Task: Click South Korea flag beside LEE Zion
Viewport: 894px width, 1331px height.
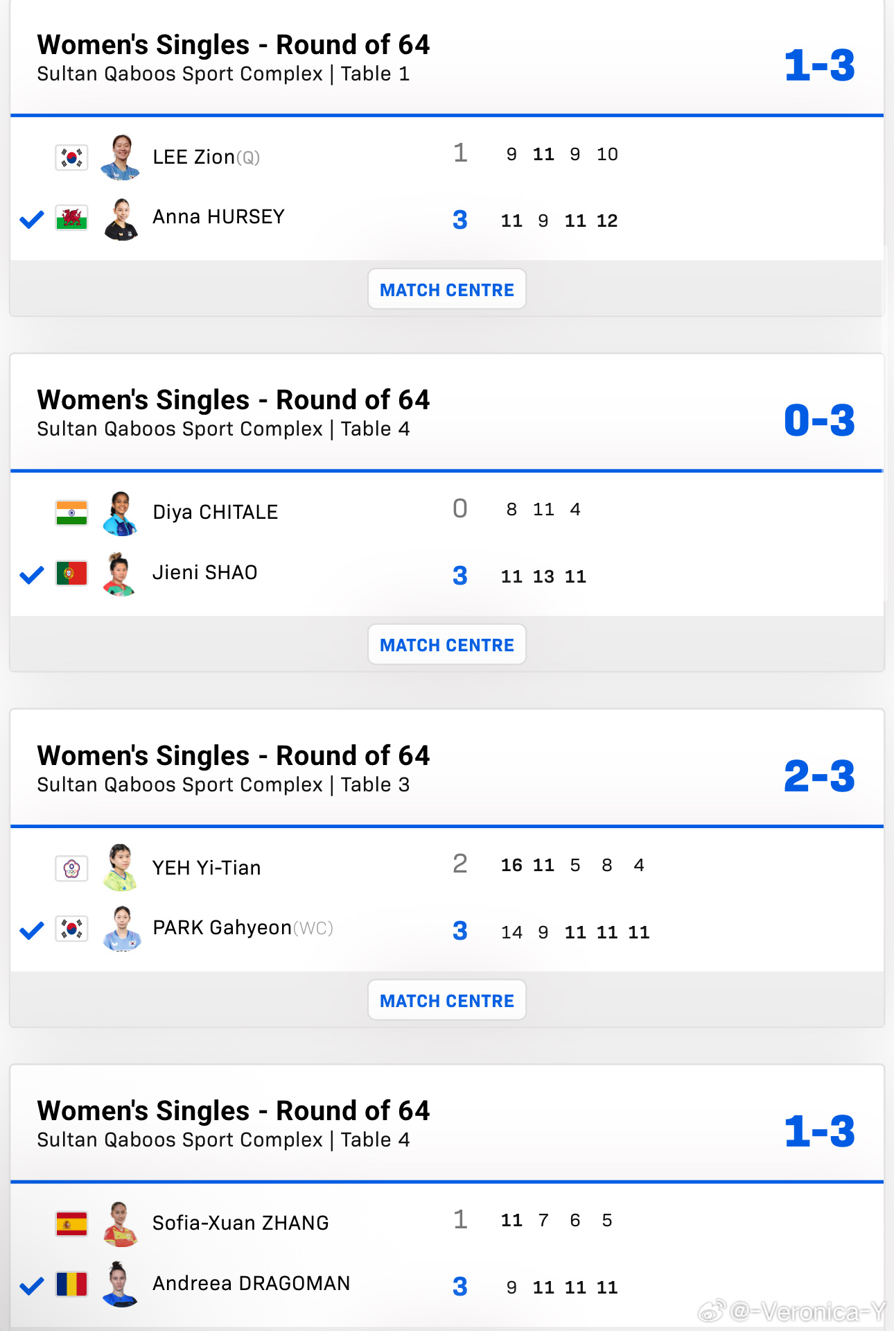Action: [71, 157]
